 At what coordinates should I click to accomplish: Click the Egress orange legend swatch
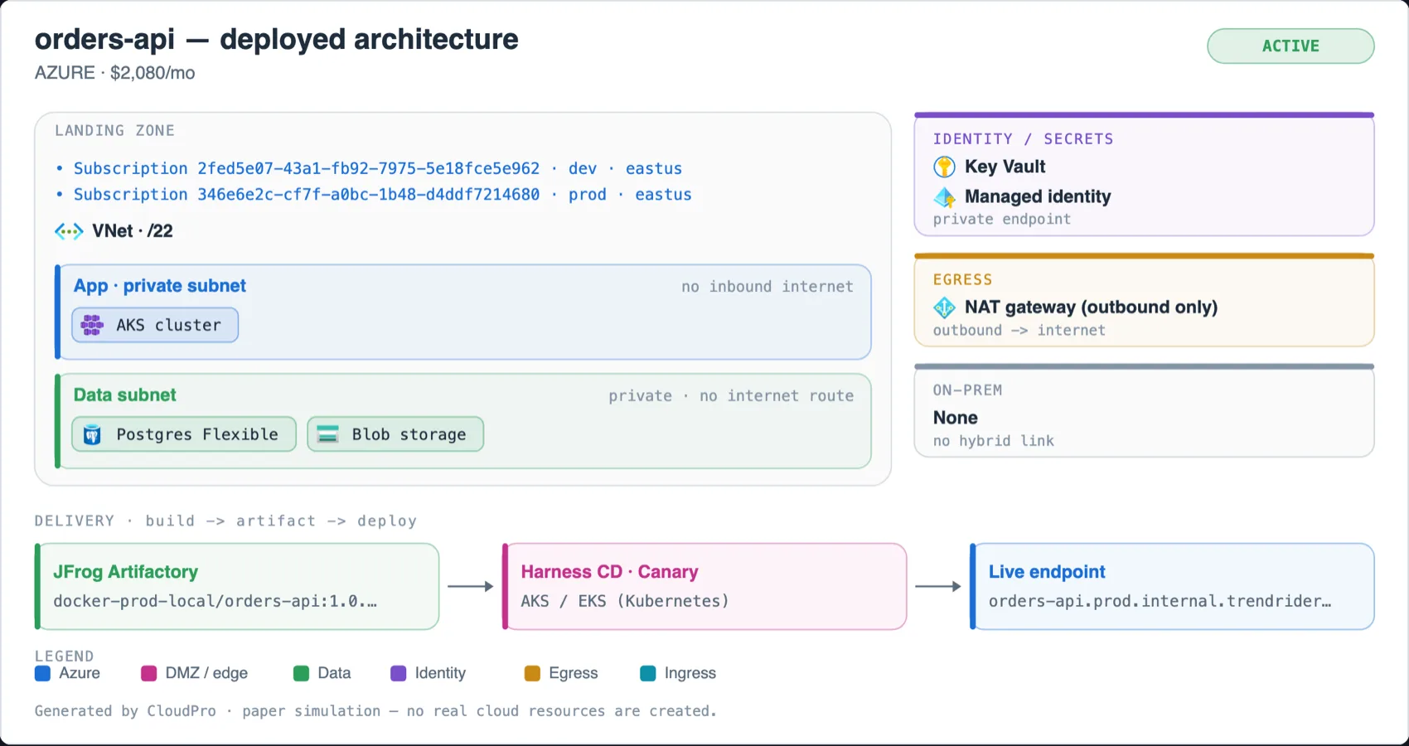[533, 673]
